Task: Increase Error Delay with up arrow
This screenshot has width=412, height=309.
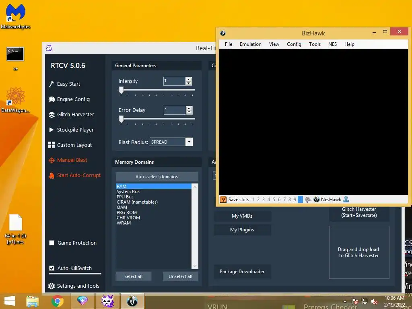Action: click(x=189, y=108)
